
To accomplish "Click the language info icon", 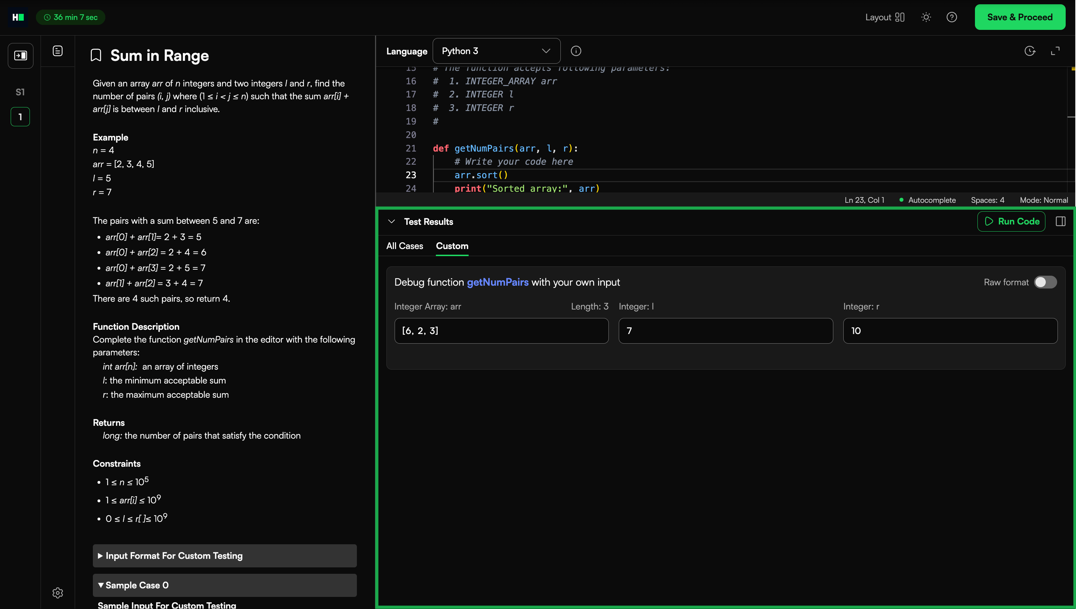I will tap(576, 51).
